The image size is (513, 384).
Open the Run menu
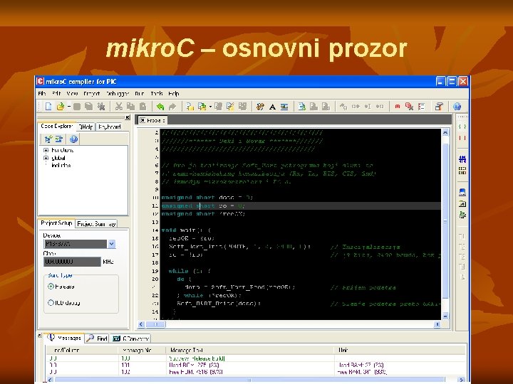(x=140, y=94)
